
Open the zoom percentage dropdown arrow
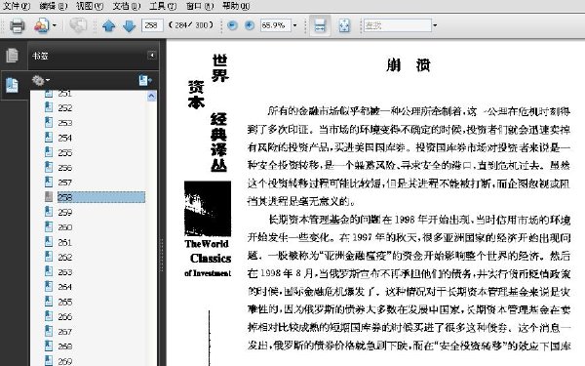294,25
